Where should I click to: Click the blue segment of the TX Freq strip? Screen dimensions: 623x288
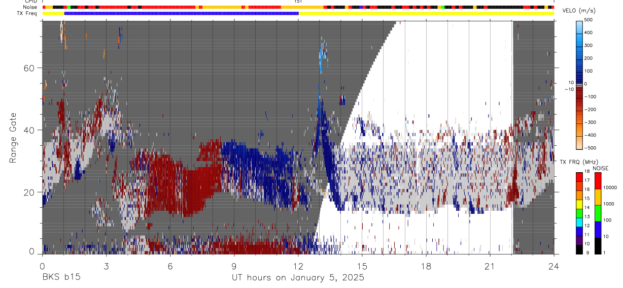click(x=182, y=13)
